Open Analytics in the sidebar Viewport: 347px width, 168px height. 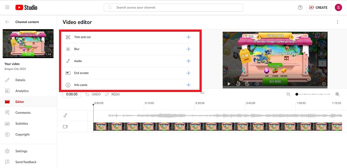point(28,91)
